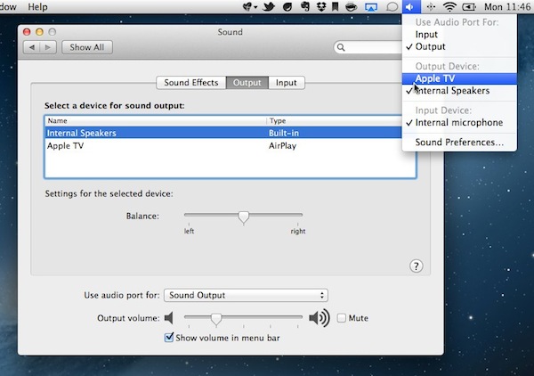
Task: Click the battery status icon
Action: 469,7
